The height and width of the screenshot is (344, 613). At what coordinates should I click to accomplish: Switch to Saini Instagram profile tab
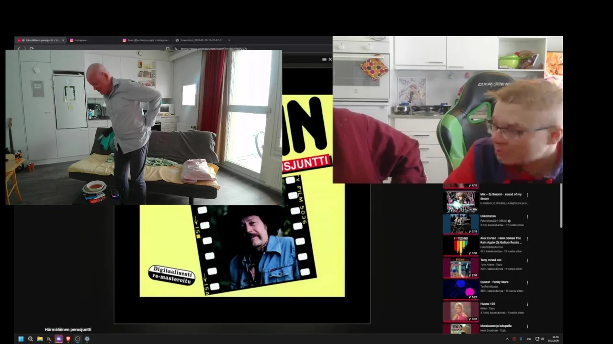[x=146, y=40]
